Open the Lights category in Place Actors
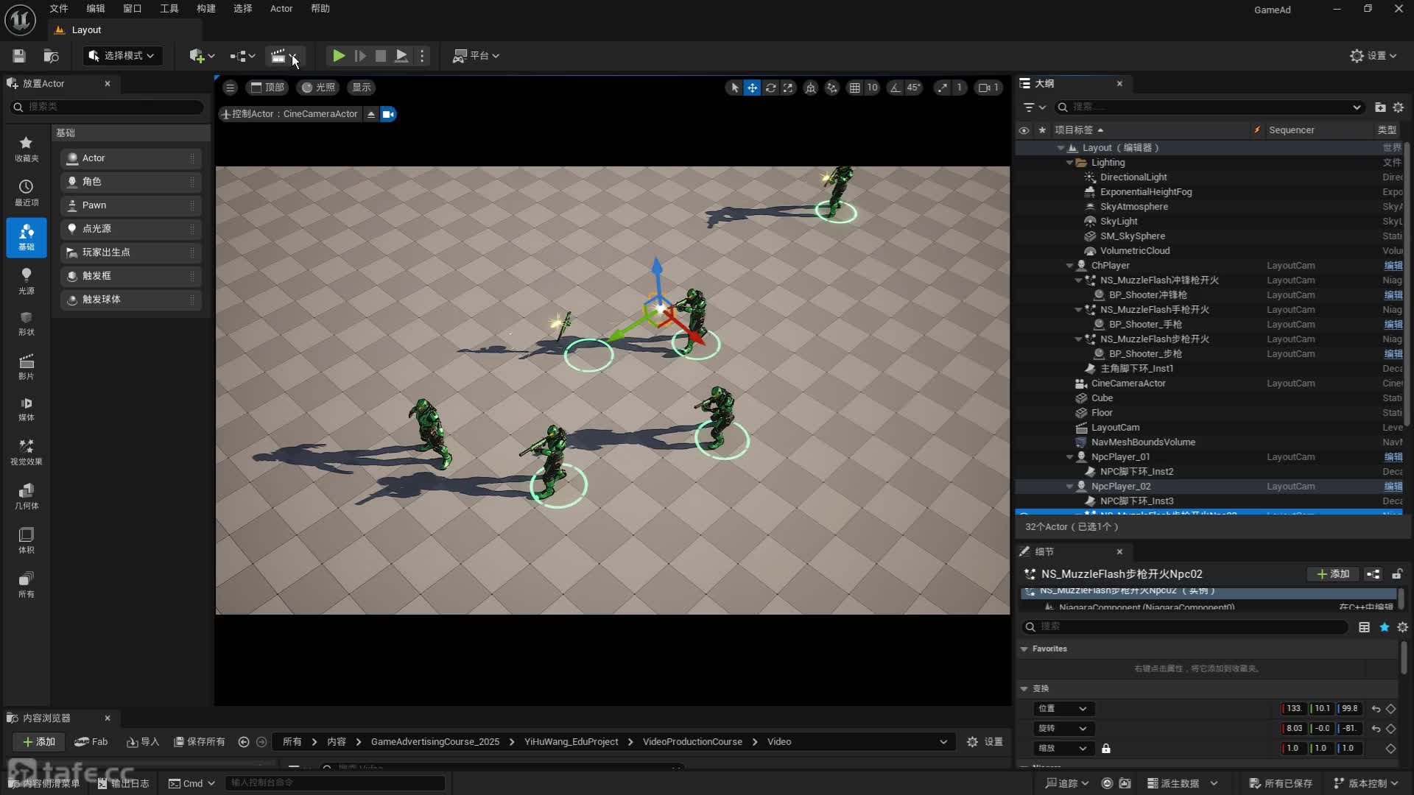Image resolution: width=1414 pixels, height=795 pixels. [x=26, y=280]
